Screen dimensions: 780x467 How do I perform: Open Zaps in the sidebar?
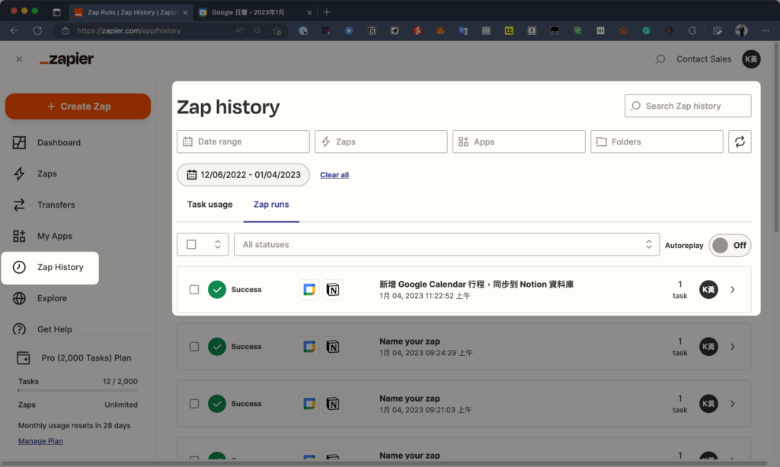click(46, 174)
